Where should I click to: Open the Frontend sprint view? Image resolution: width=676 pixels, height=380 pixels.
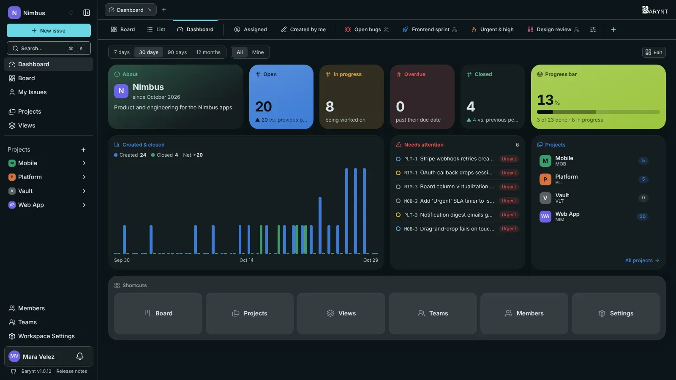coord(430,30)
